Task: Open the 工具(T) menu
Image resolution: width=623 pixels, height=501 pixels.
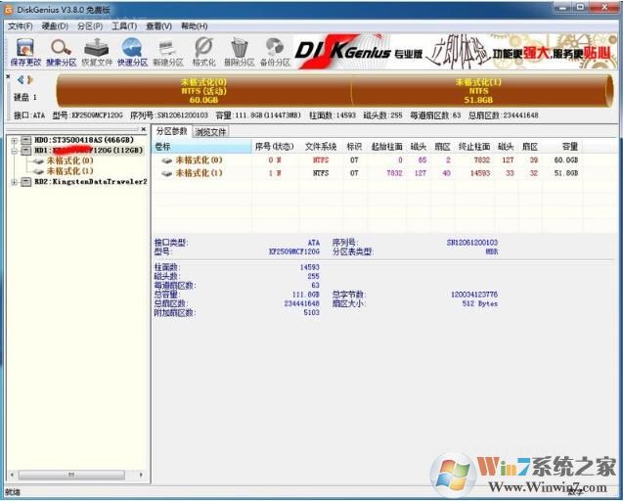Action: pos(123,25)
